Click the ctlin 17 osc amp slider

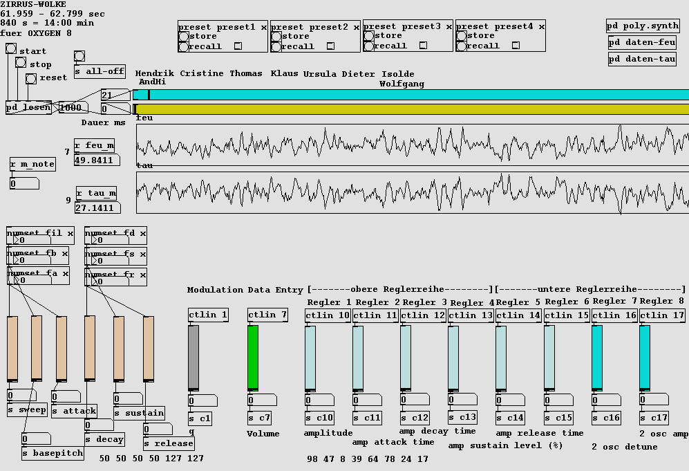[x=645, y=358]
